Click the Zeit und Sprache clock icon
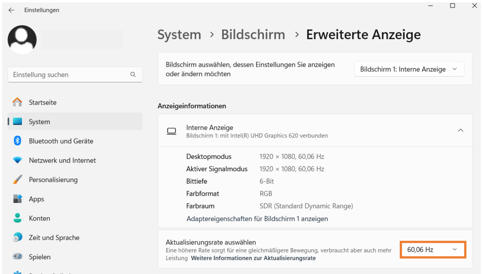Viewport: 483px width, 274px height. (17, 237)
